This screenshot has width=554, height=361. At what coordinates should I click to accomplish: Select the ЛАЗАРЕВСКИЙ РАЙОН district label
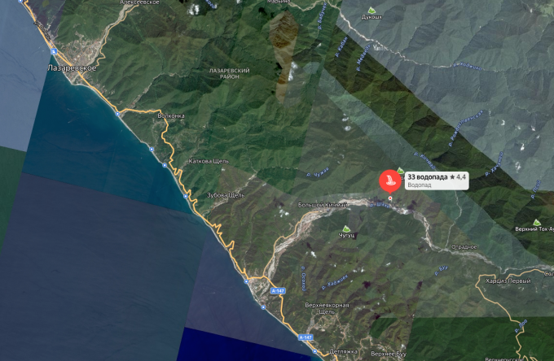[x=229, y=73]
